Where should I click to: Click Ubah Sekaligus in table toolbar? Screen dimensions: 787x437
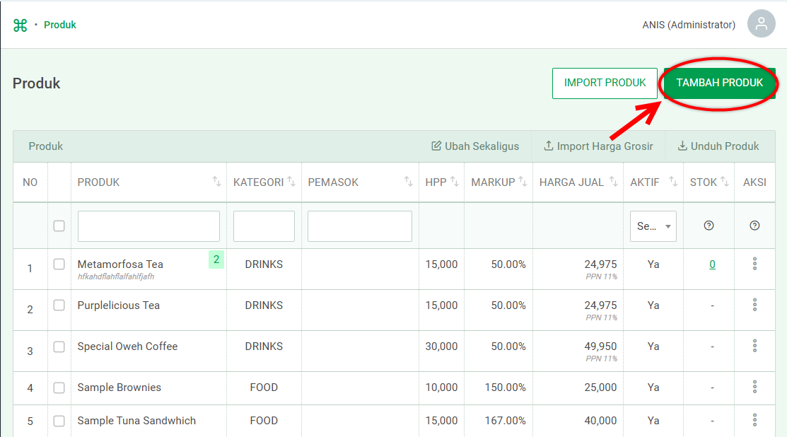pos(475,146)
